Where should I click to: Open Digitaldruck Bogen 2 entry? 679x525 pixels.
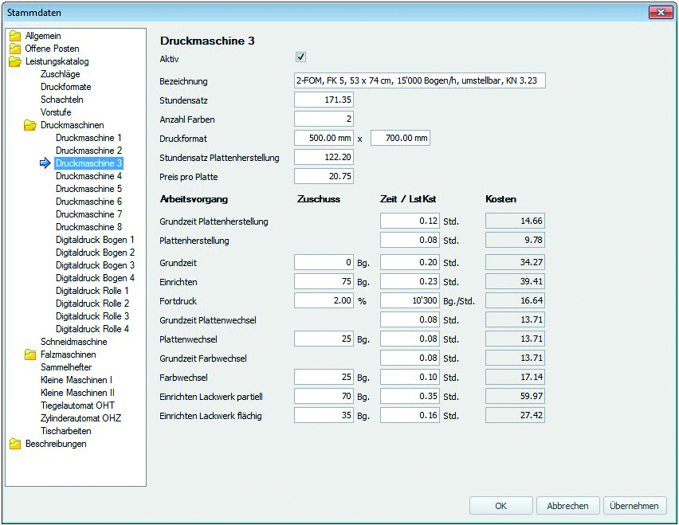pos(95,253)
